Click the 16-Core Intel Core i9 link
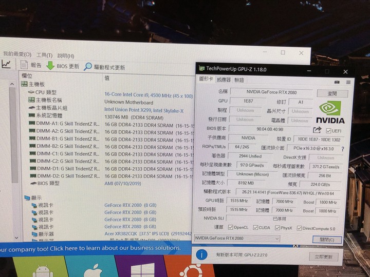Screen dimensions: 370x277 tap(149, 95)
